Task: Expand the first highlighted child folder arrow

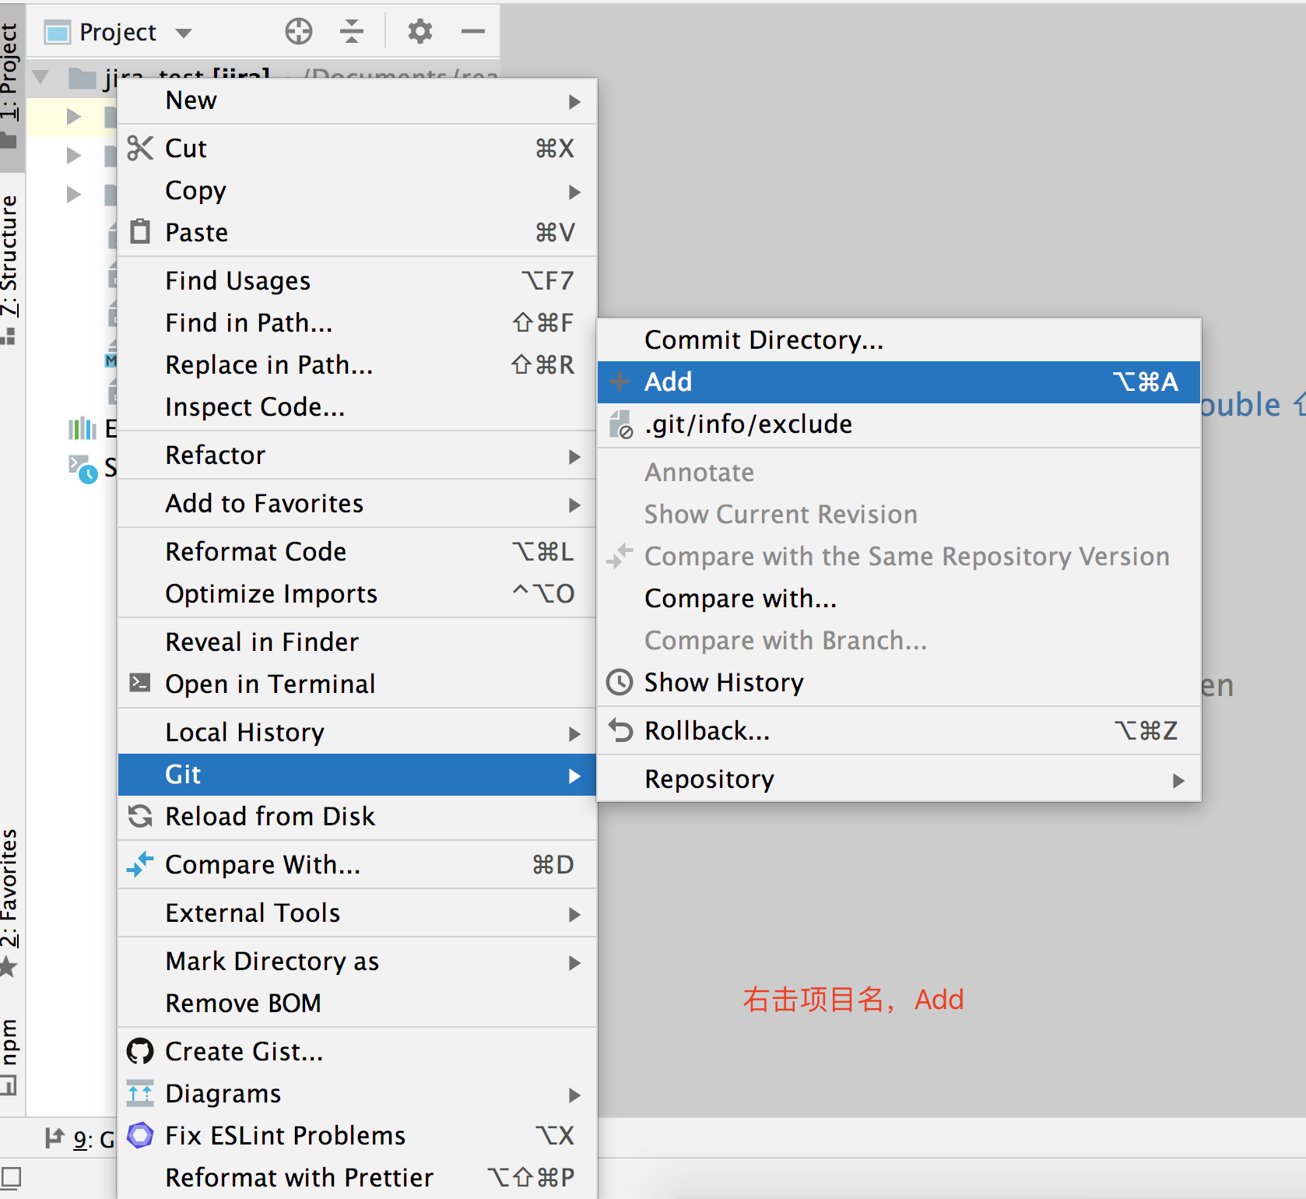Action: 74,117
